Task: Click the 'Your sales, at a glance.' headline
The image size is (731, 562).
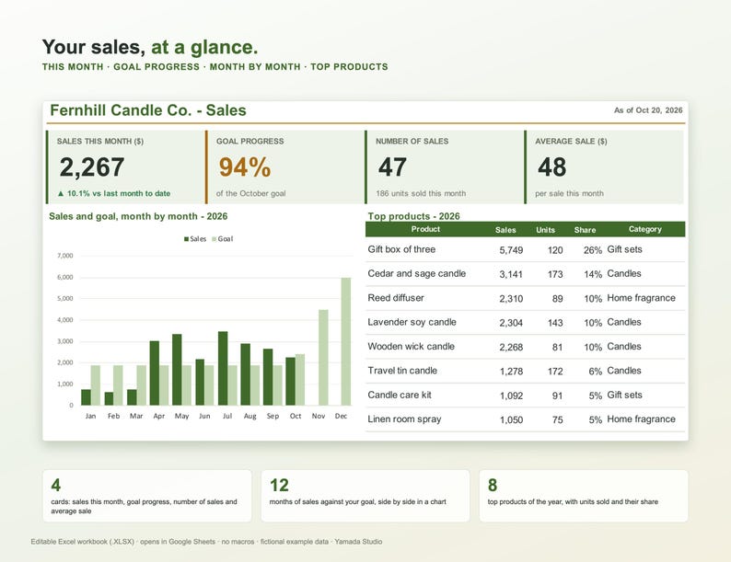Action: [x=150, y=47]
